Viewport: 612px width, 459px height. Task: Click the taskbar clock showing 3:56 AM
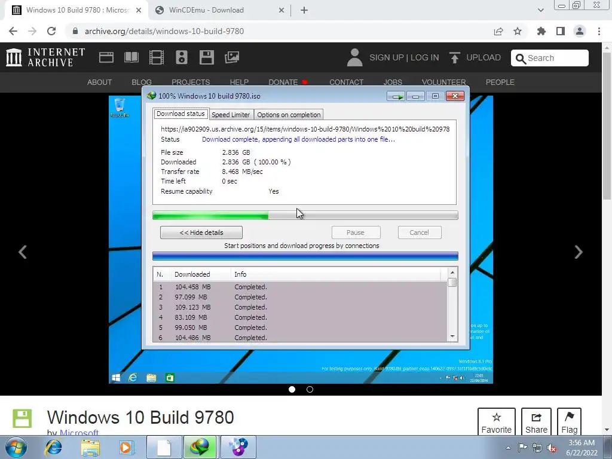(582, 448)
